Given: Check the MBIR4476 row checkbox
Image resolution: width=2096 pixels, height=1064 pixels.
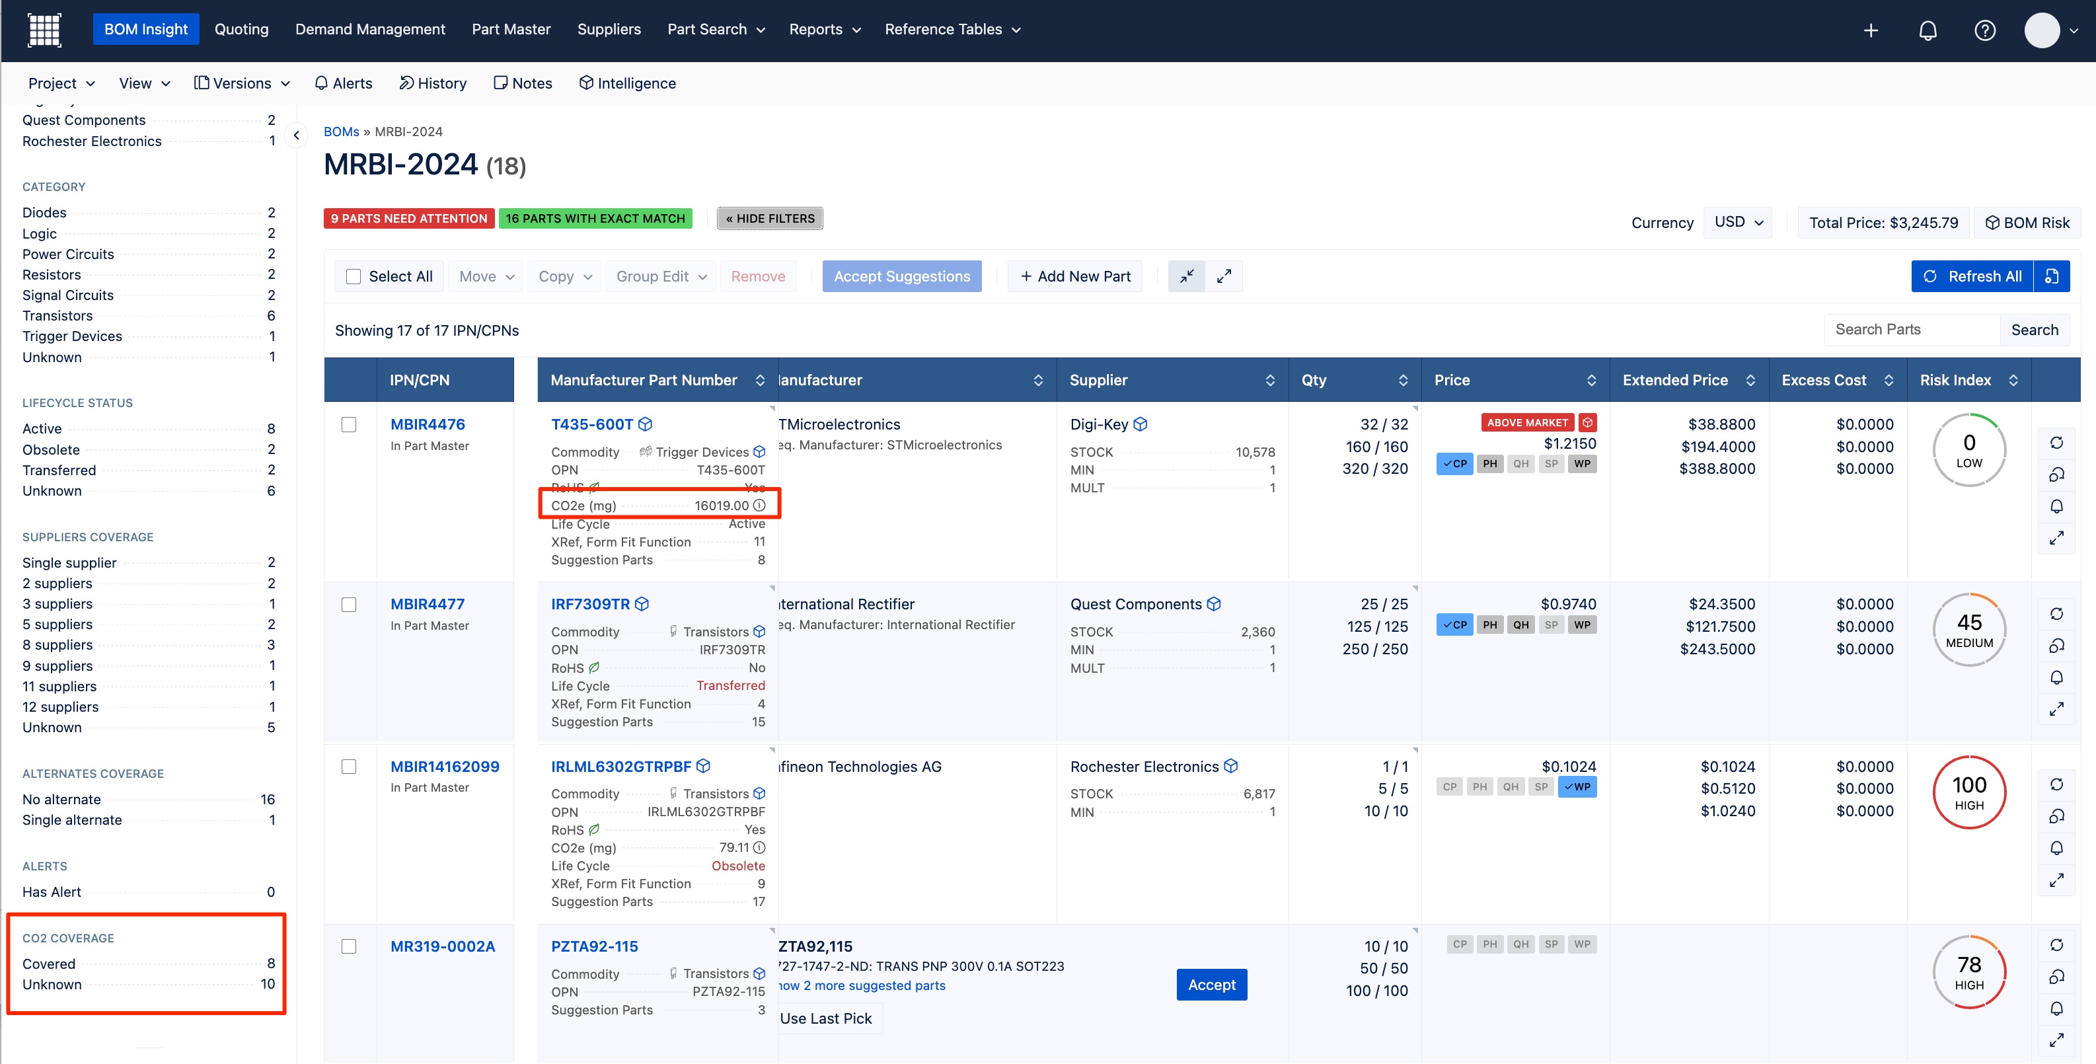Looking at the screenshot, I should point(349,425).
